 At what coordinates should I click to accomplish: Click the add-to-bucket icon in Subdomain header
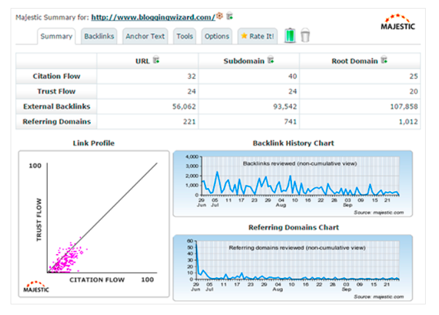tap(271, 60)
